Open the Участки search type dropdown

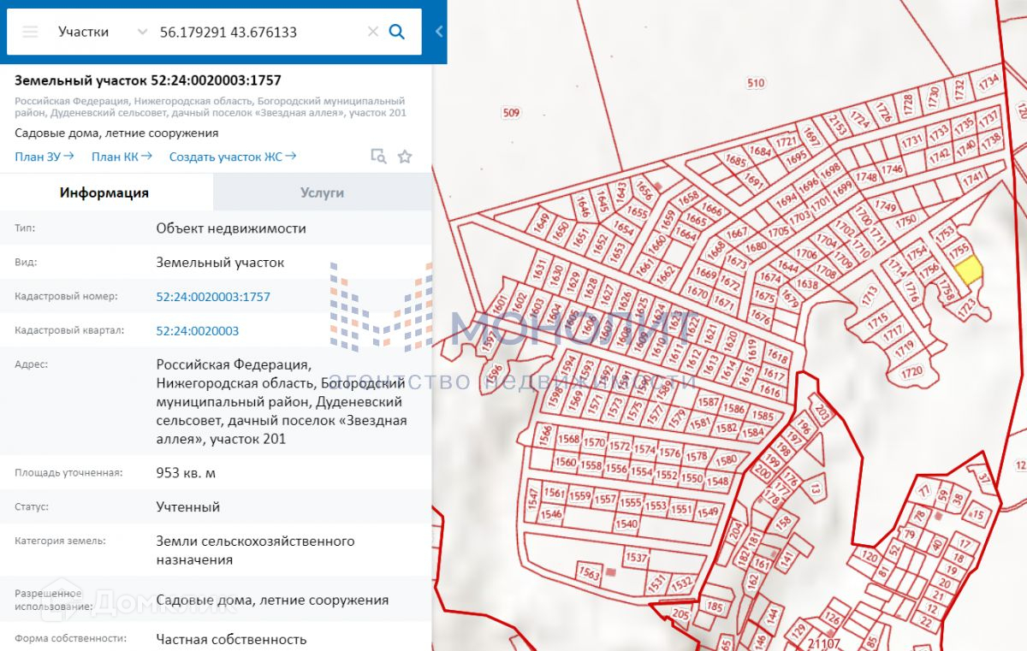(x=103, y=32)
